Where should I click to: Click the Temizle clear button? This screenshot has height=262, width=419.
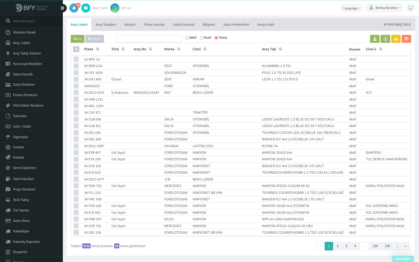coord(95,39)
